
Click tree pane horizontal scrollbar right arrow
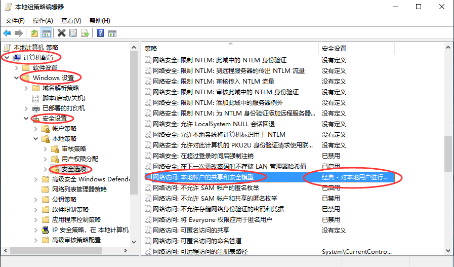pos(126,250)
